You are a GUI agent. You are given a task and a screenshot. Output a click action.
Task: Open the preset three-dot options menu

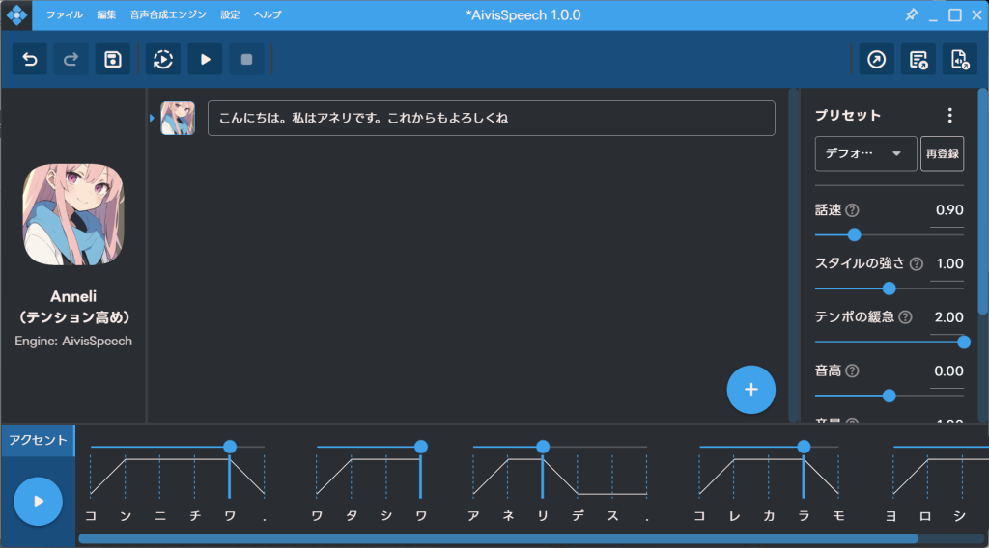[x=950, y=115]
